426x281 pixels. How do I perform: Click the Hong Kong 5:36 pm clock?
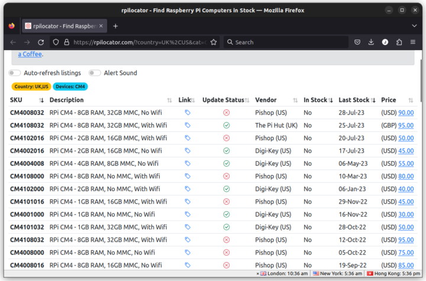tap(393, 273)
